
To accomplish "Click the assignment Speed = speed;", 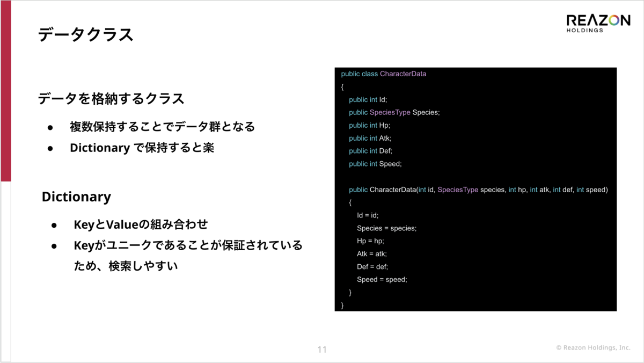I will [x=382, y=280].
